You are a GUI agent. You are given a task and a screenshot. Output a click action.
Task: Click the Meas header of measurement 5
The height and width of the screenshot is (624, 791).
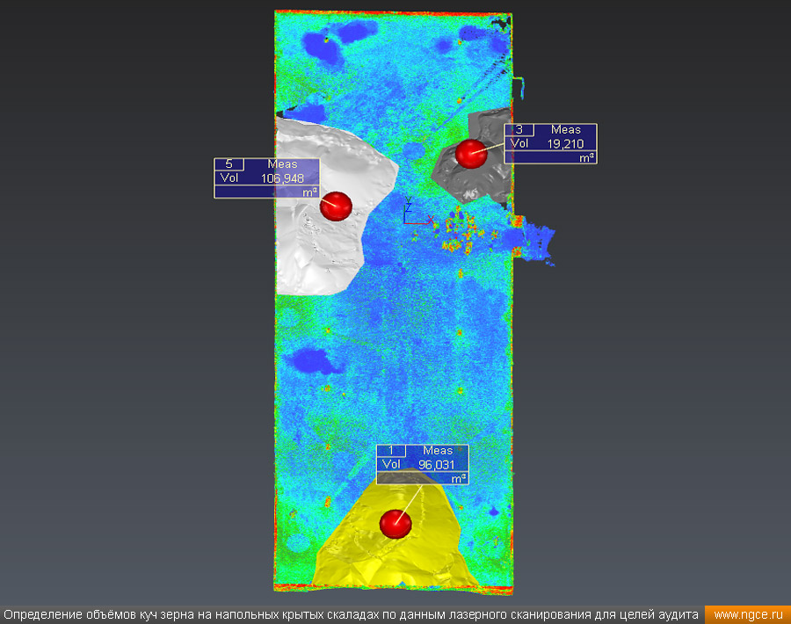point(282,164)
